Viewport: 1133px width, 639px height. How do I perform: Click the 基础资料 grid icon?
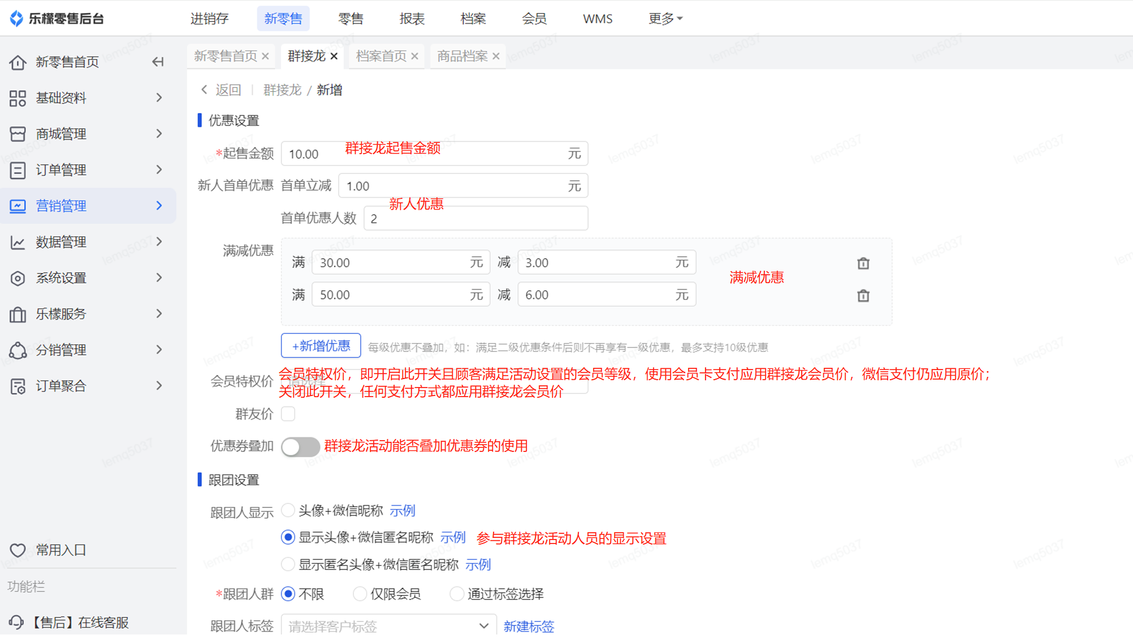pos(18,98)
